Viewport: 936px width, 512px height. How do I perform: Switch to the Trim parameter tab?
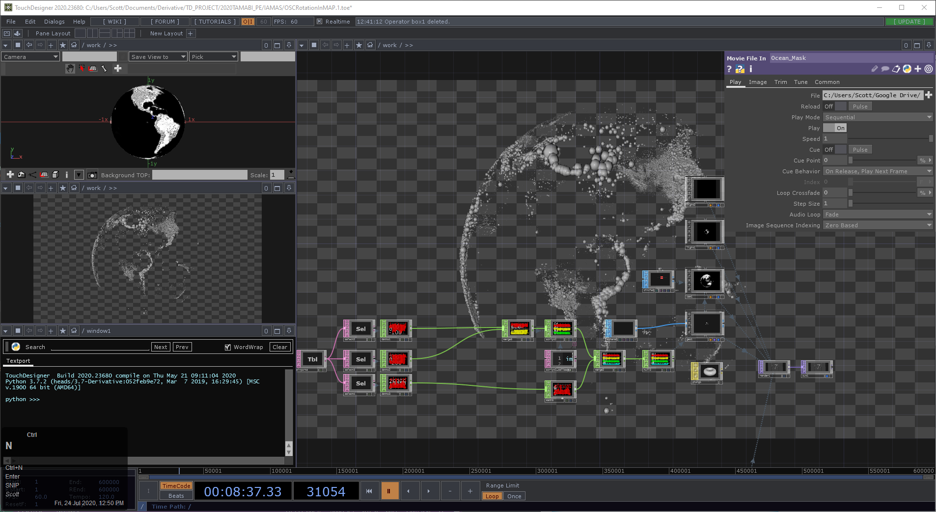pos(780,82)
